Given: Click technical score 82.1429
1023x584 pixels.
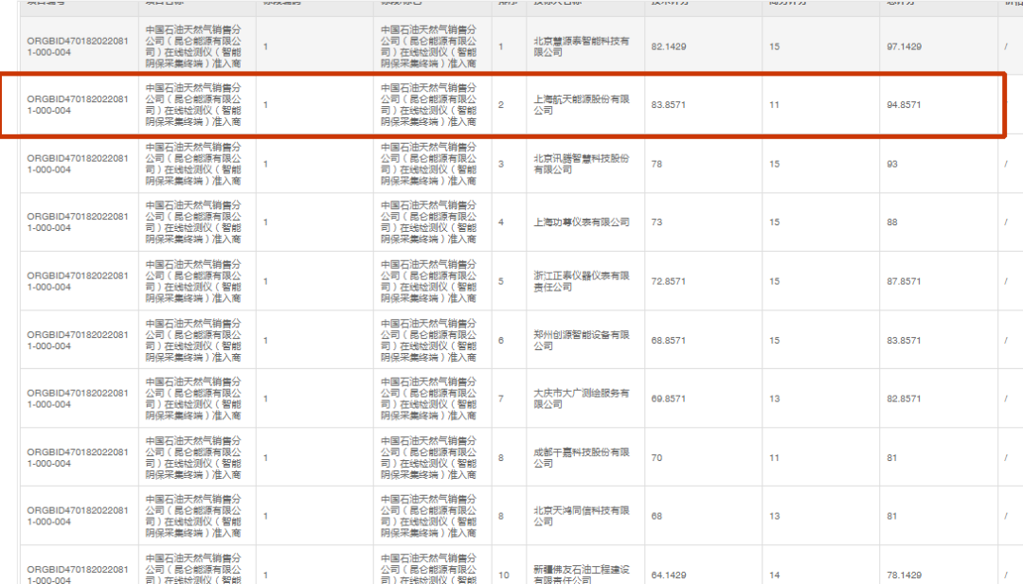Looking at the screenshot, I should point(668,47).
